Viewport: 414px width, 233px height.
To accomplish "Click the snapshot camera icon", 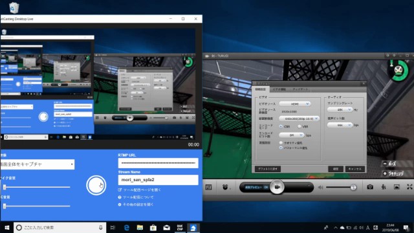I will coord(370,187).
